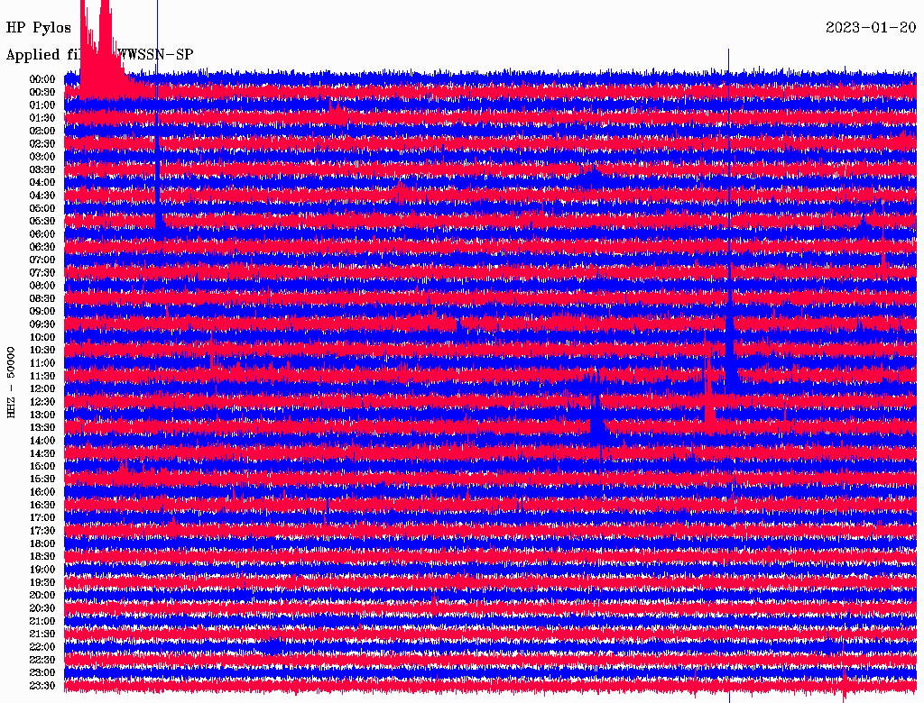Screen dimensions: 924x703
Task: Select the 11:30 time row label
Action: coord(42,376)
